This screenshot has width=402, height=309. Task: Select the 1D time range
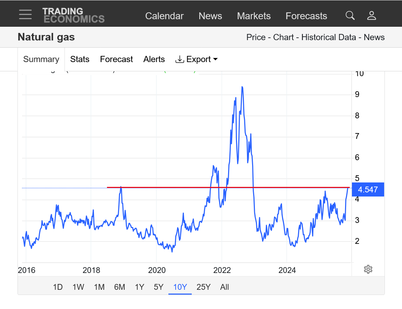pos(58,287)
